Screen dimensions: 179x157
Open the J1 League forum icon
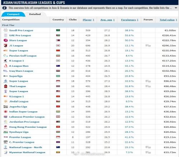pyautogui.click(x=148, y=46)
